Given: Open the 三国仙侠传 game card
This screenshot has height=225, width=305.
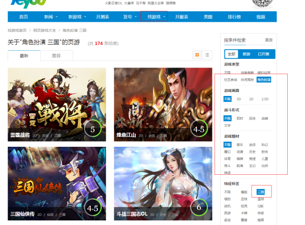Looking at the screenshot, I should [57, 184].
